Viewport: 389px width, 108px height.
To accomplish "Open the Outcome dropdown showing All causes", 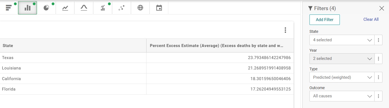I will click(342, 96).
